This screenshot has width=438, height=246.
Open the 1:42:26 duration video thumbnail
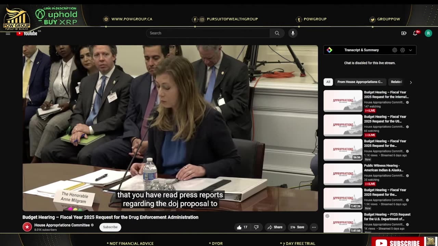(343, 199)
